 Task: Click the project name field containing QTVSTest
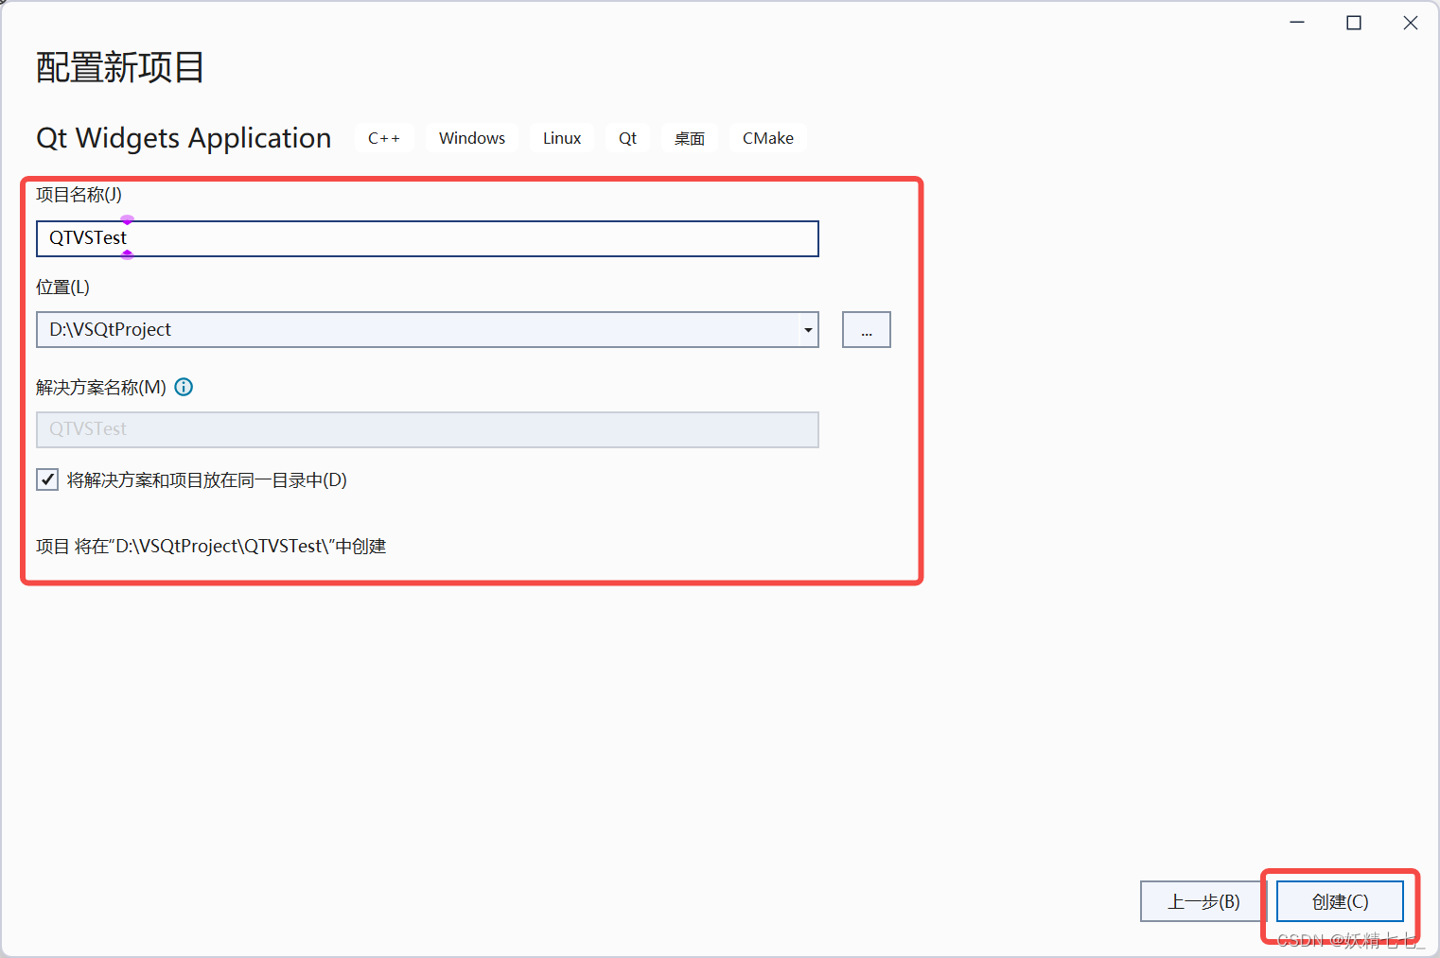[428, 238]
